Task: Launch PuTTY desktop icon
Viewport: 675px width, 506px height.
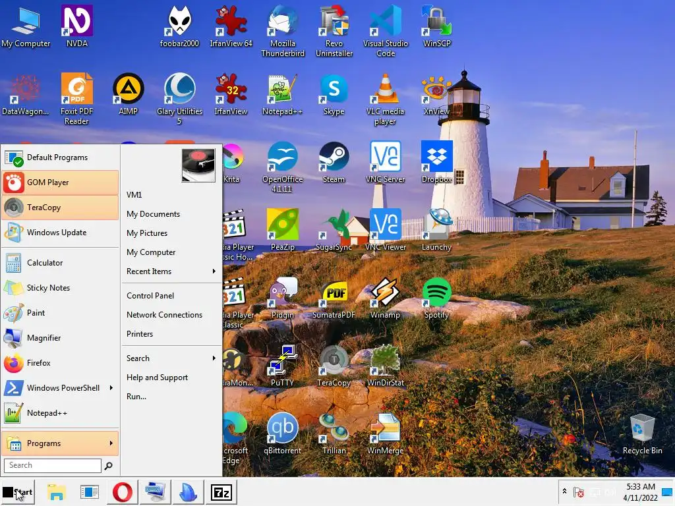Action: [282, 366]
